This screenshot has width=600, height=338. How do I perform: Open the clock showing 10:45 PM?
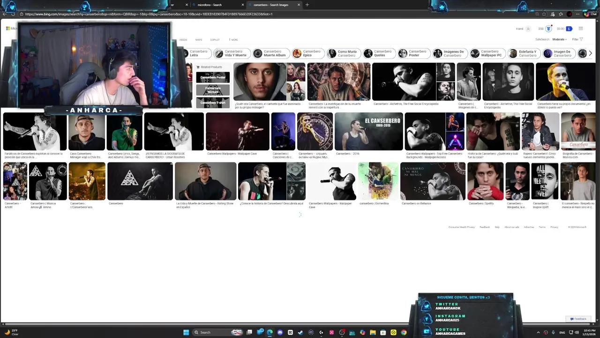pos(589,332)
